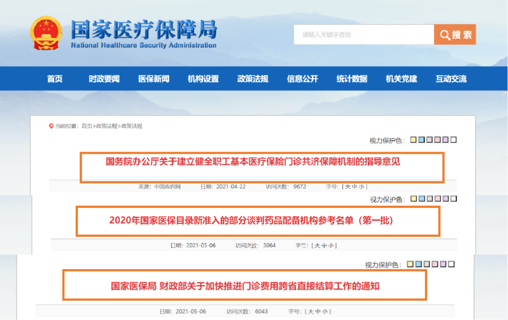Click the 首页 breadcrumb link

coord(87,126)
